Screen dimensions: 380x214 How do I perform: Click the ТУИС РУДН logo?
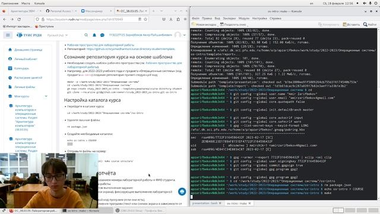[29, 35]
